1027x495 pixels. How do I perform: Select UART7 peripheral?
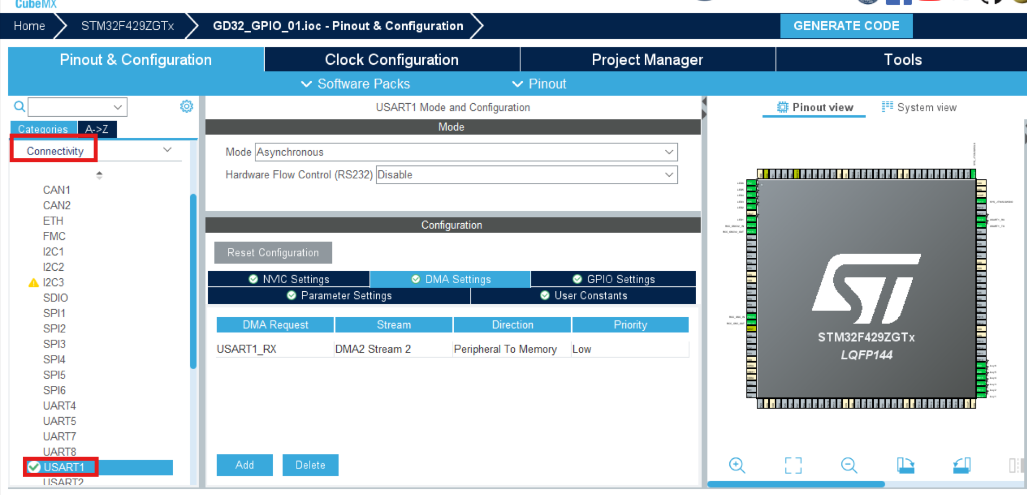(x=60, y=437)
